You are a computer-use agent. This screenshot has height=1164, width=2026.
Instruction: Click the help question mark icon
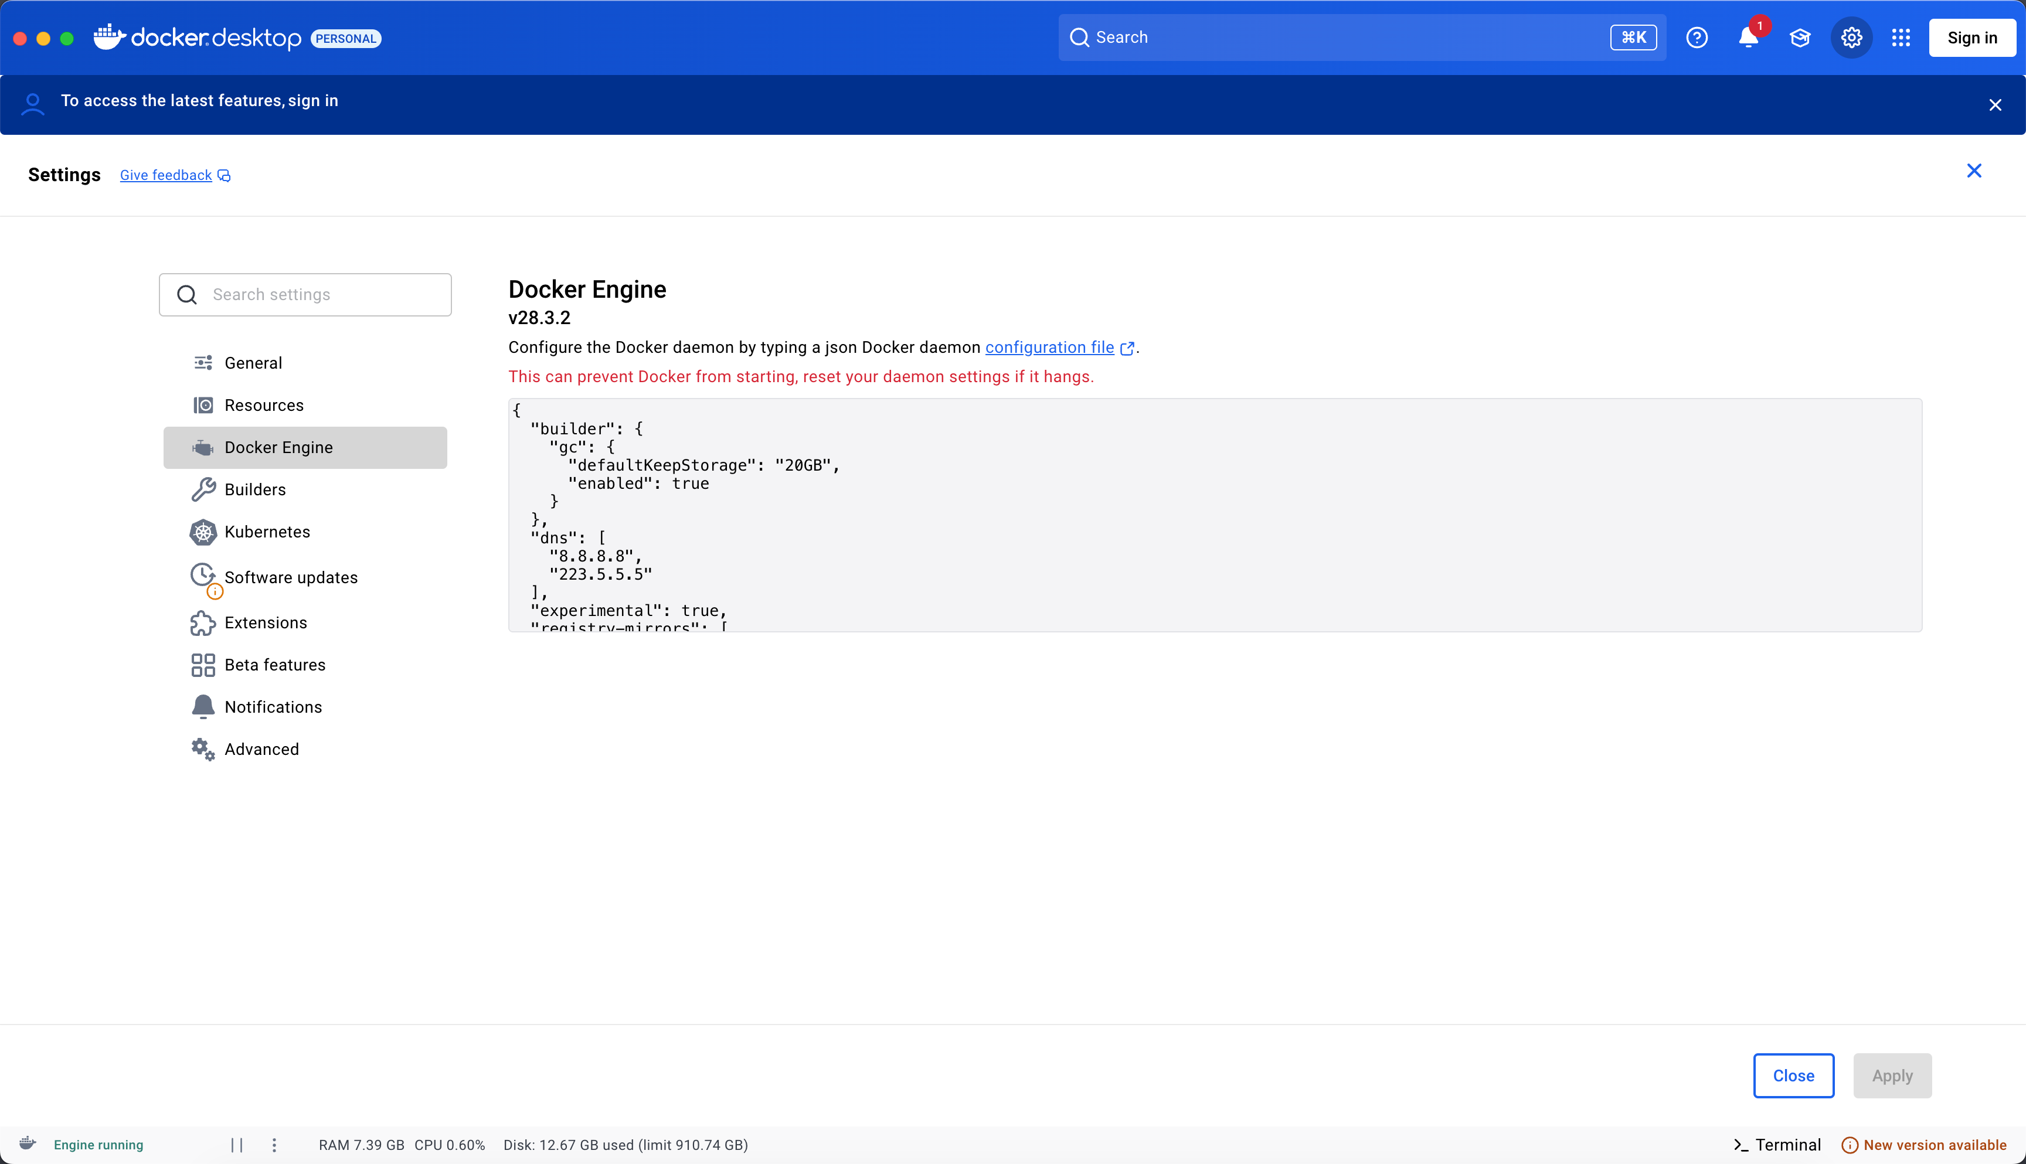point(1697,38)
